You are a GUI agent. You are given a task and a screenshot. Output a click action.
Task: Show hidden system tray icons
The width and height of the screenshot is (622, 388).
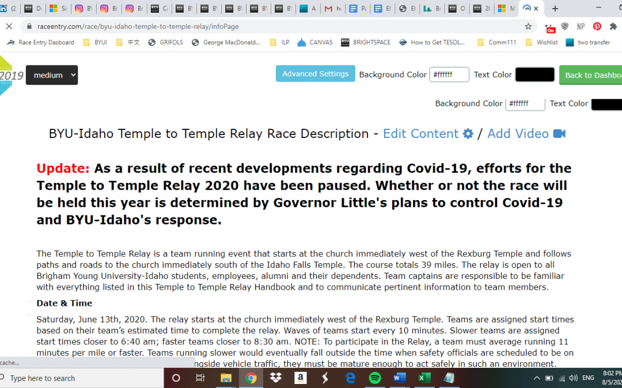click(x=537, y=378)
